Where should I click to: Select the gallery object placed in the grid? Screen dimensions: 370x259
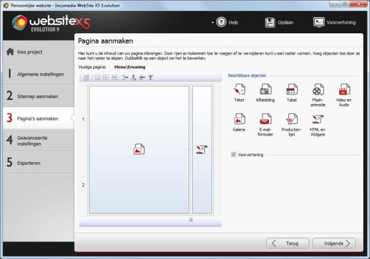[x=139, y=149]
